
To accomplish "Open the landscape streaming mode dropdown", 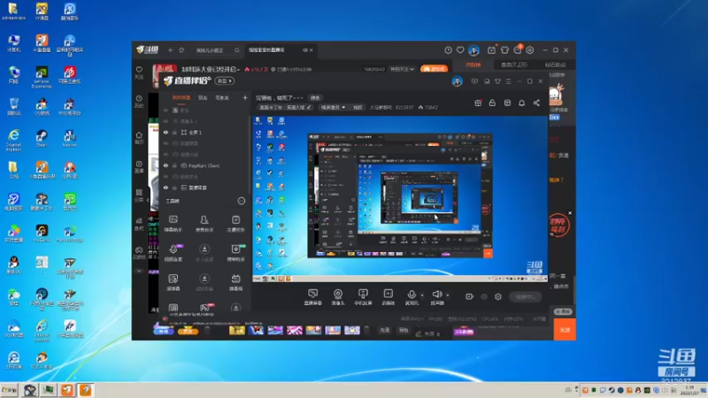I will [334, 107].
